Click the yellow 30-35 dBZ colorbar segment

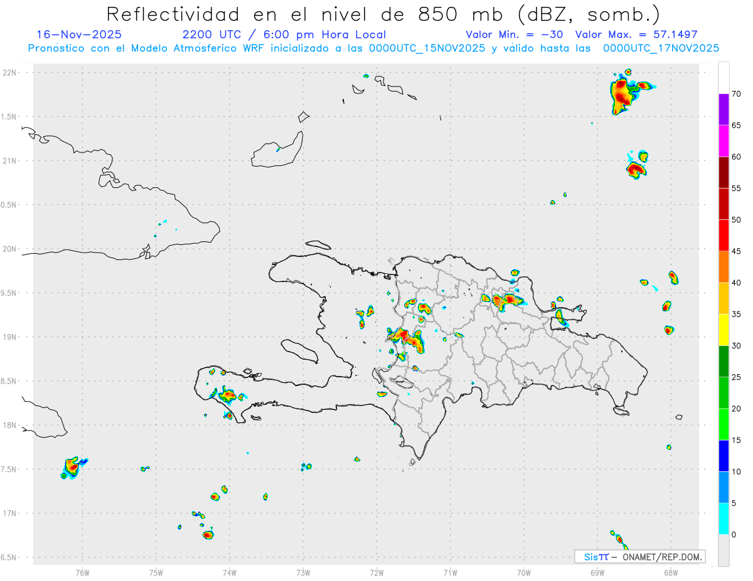coord(724,330)
